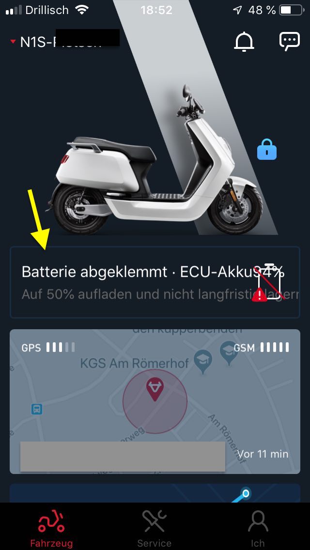Viewport: 310px width, 550px height.
Task: Tap the Auf 50% aufladen hint text
Action: point(160,294)
